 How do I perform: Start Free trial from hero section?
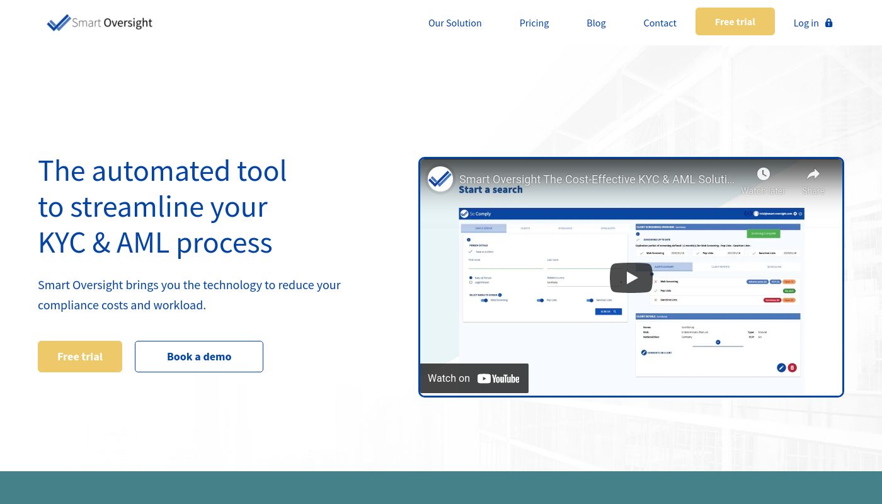(x=80, y=357)
